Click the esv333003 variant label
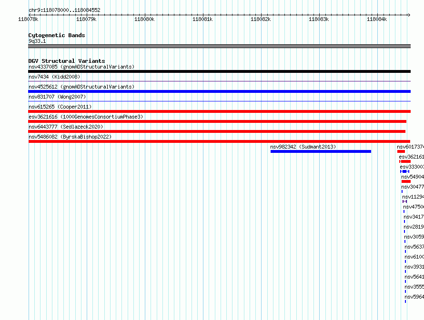 (412, 167)
